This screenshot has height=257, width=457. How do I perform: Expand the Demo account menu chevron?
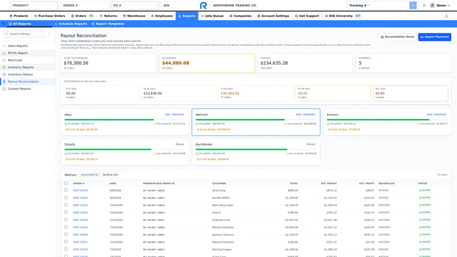click(x=448, y=6)
